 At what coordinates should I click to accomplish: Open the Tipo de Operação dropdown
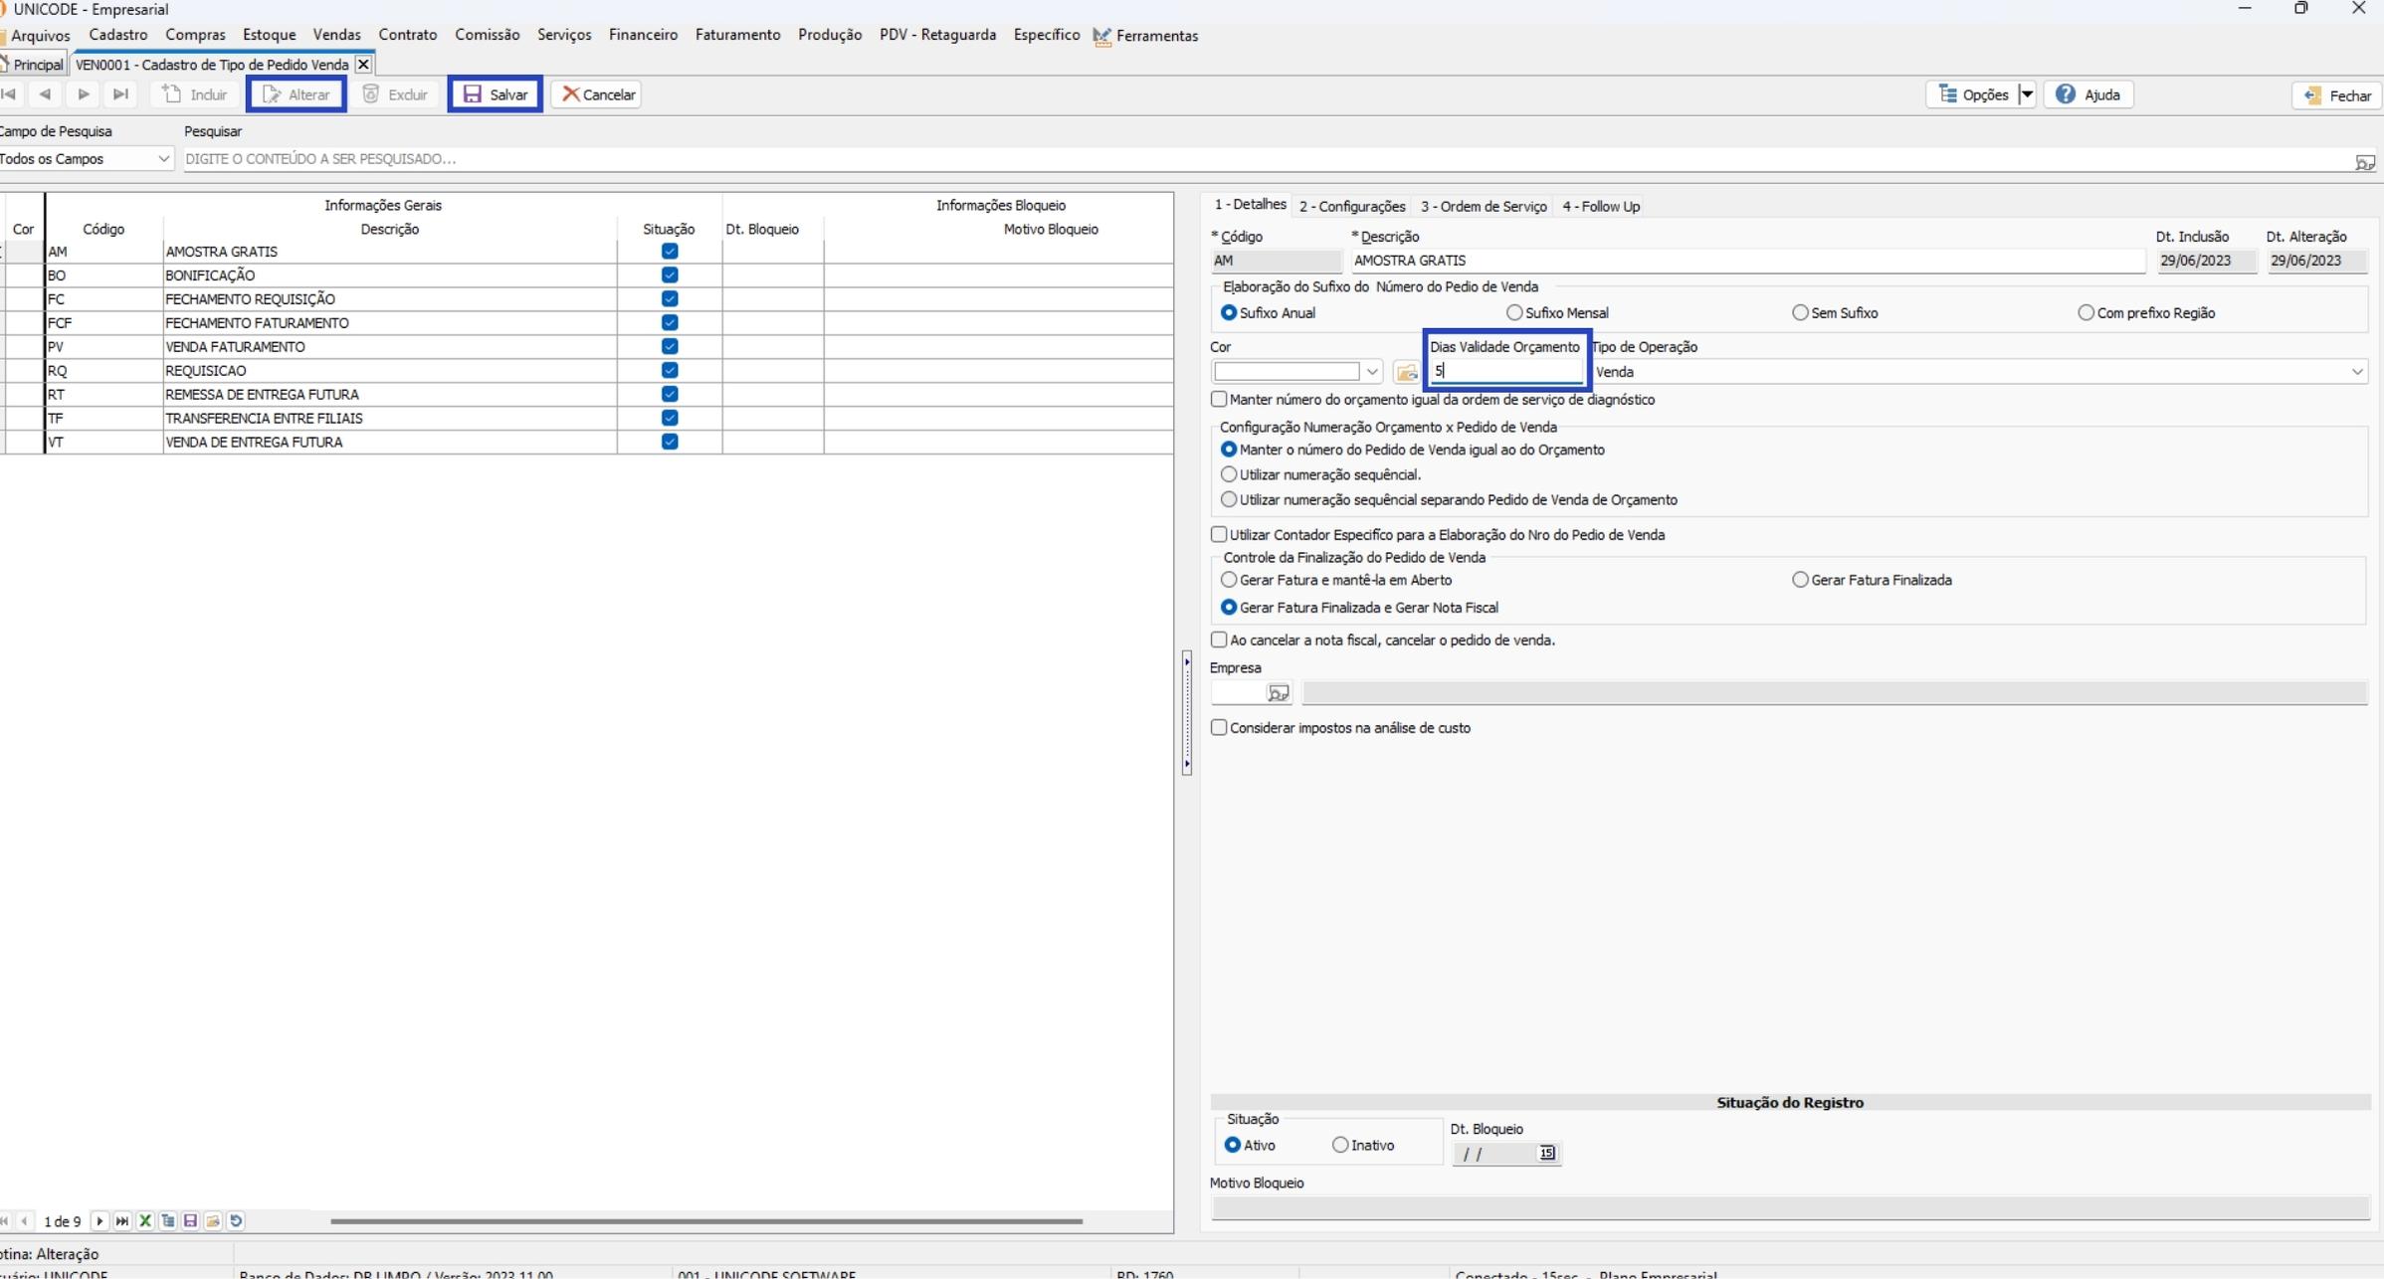pyautogui.click(x=2356, y=372)
